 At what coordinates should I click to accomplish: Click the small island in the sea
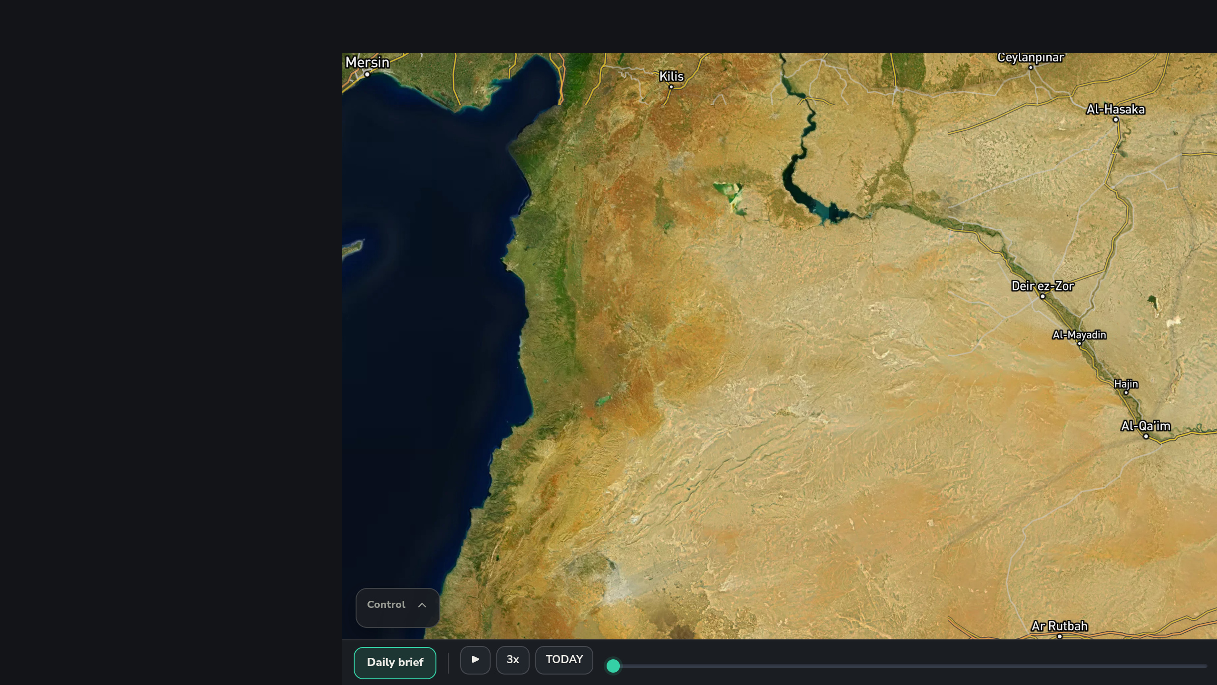pyautogui.click(x=353, y=248)
